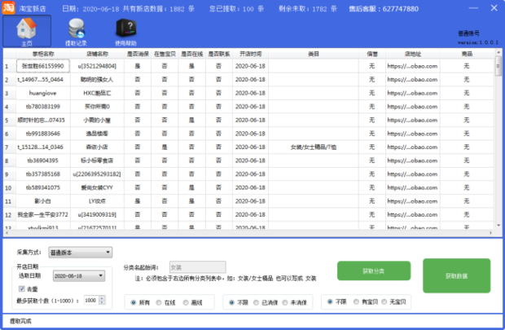Select the 未消保 radio button

[x=285, y=302]
